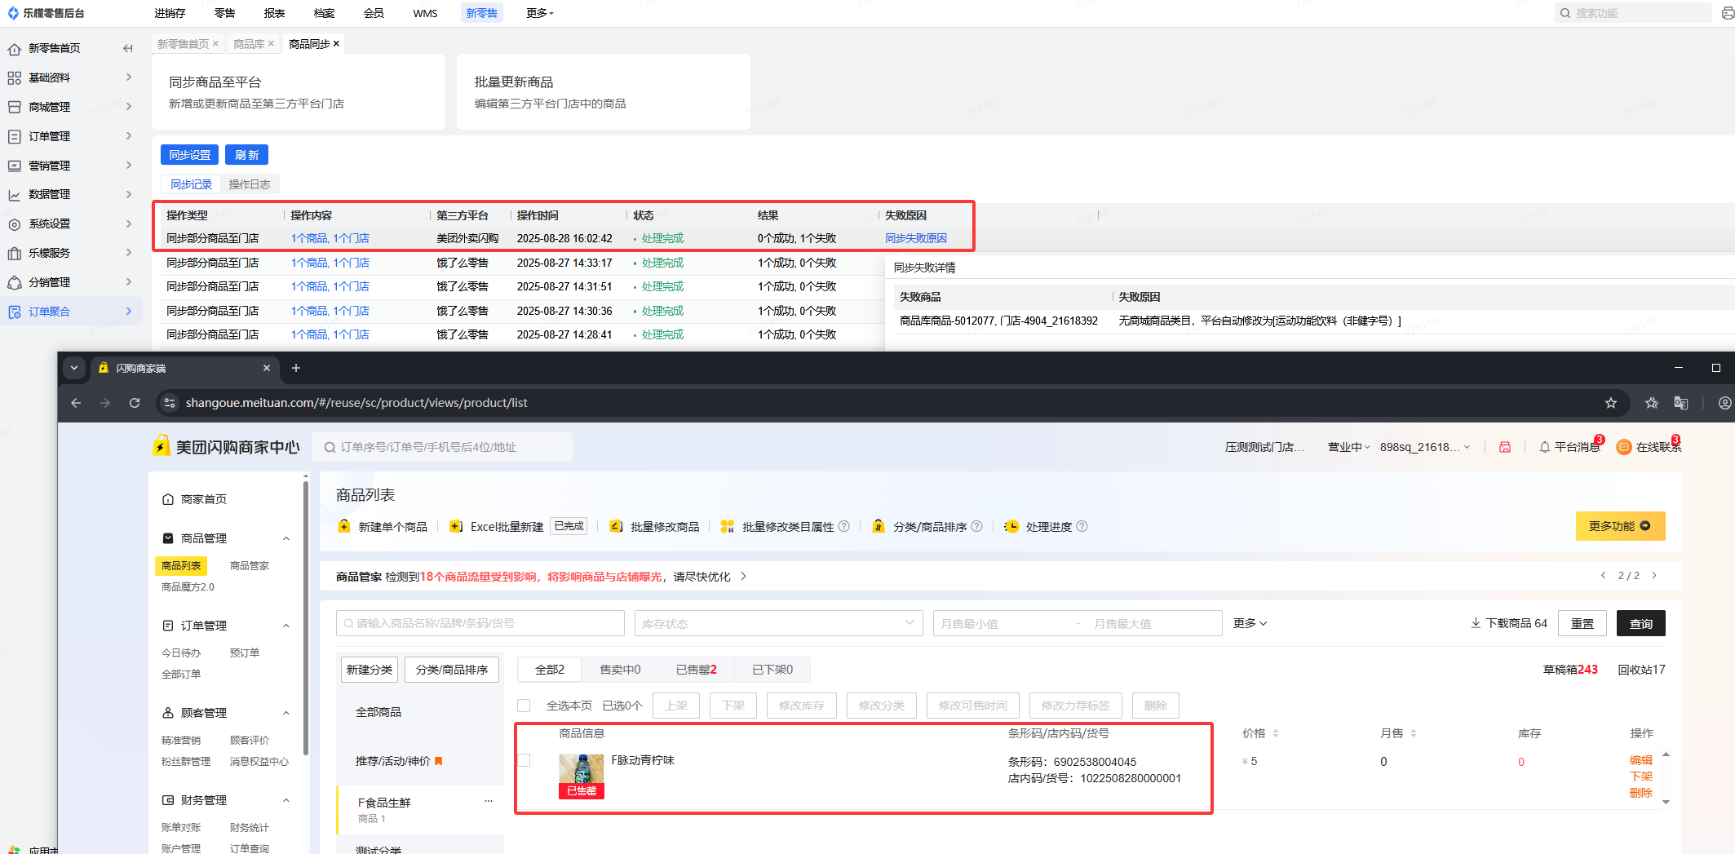Image resolution: width=1735 pixels, height=854 pixels.
Task: Open the browser tab list dropdown arrow
Action: tap(74, 368)
